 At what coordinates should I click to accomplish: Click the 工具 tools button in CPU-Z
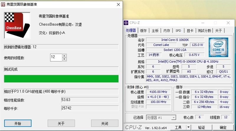178,127
